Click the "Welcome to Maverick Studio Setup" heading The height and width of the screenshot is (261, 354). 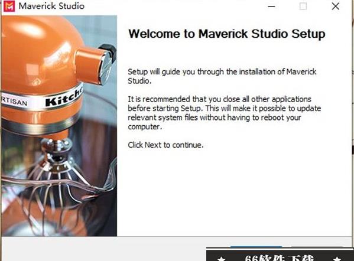coord(227,34)
